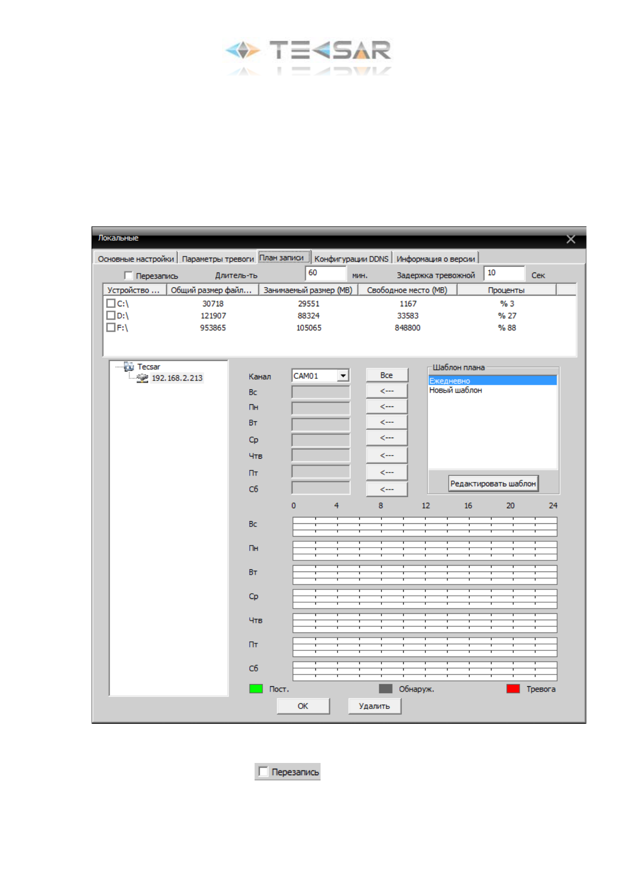The height and width of the screenshot is (891, 630).
Task: Open the Параметры тревоги tab
Action: [217, 259]
